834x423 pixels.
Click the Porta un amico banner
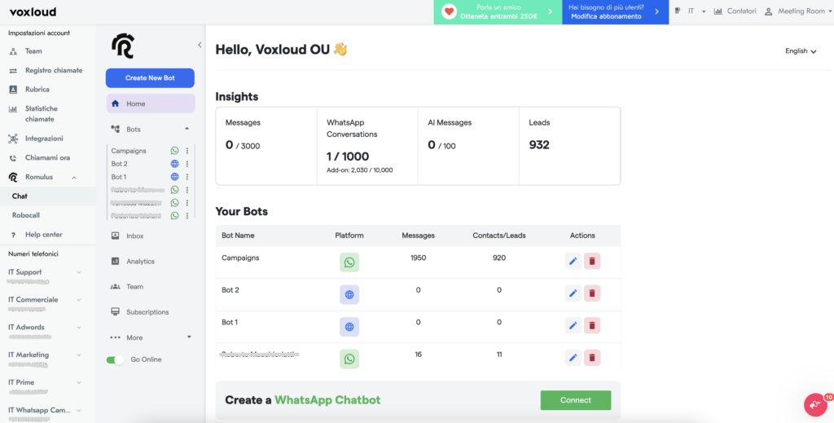click(x=498, y=11)
